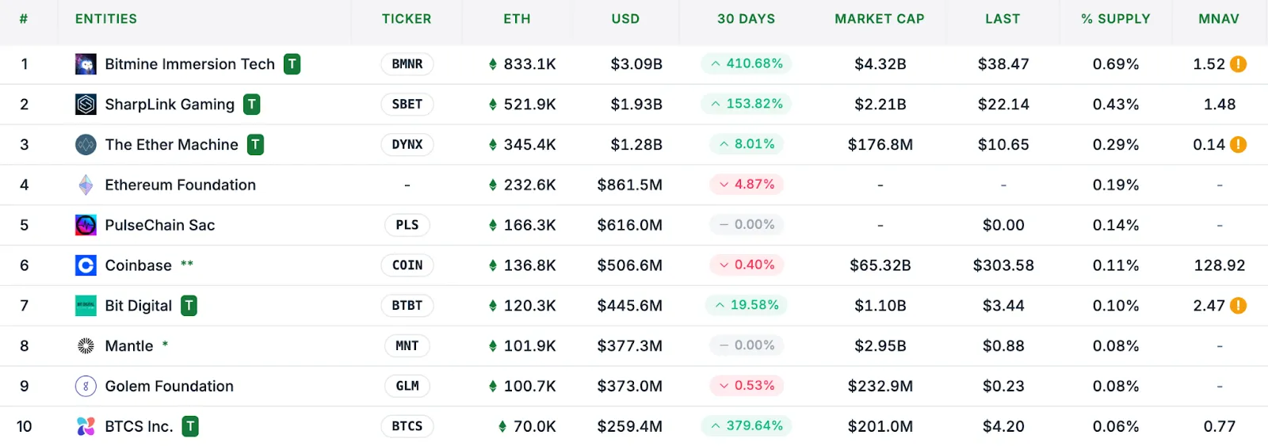Open The Ether Machine entity link

[x=171, y=145]
